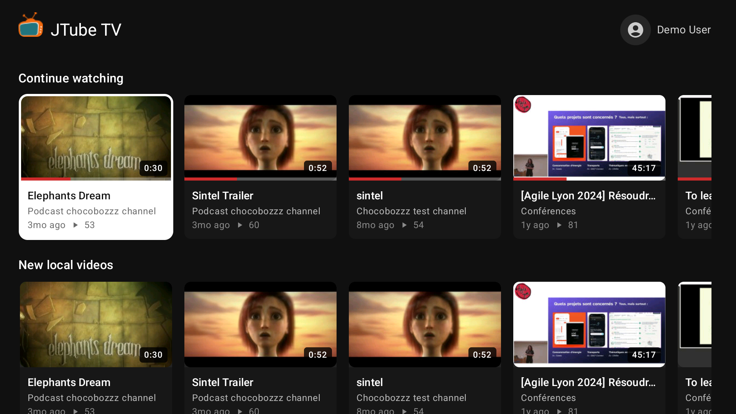Click progress bar under Agile Lyon 2024 in Continue watching
736x414 pixels.
pos(589,179)
